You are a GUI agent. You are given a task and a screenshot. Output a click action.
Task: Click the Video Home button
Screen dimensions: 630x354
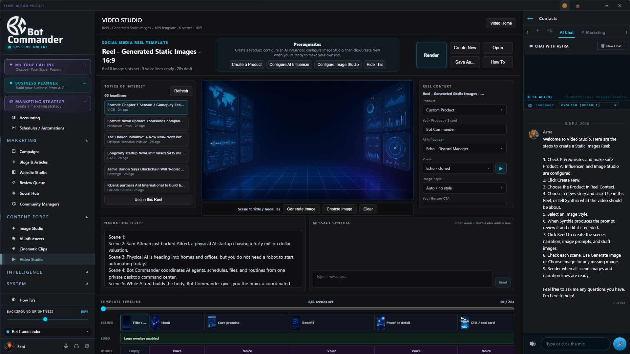click(501, 23)
